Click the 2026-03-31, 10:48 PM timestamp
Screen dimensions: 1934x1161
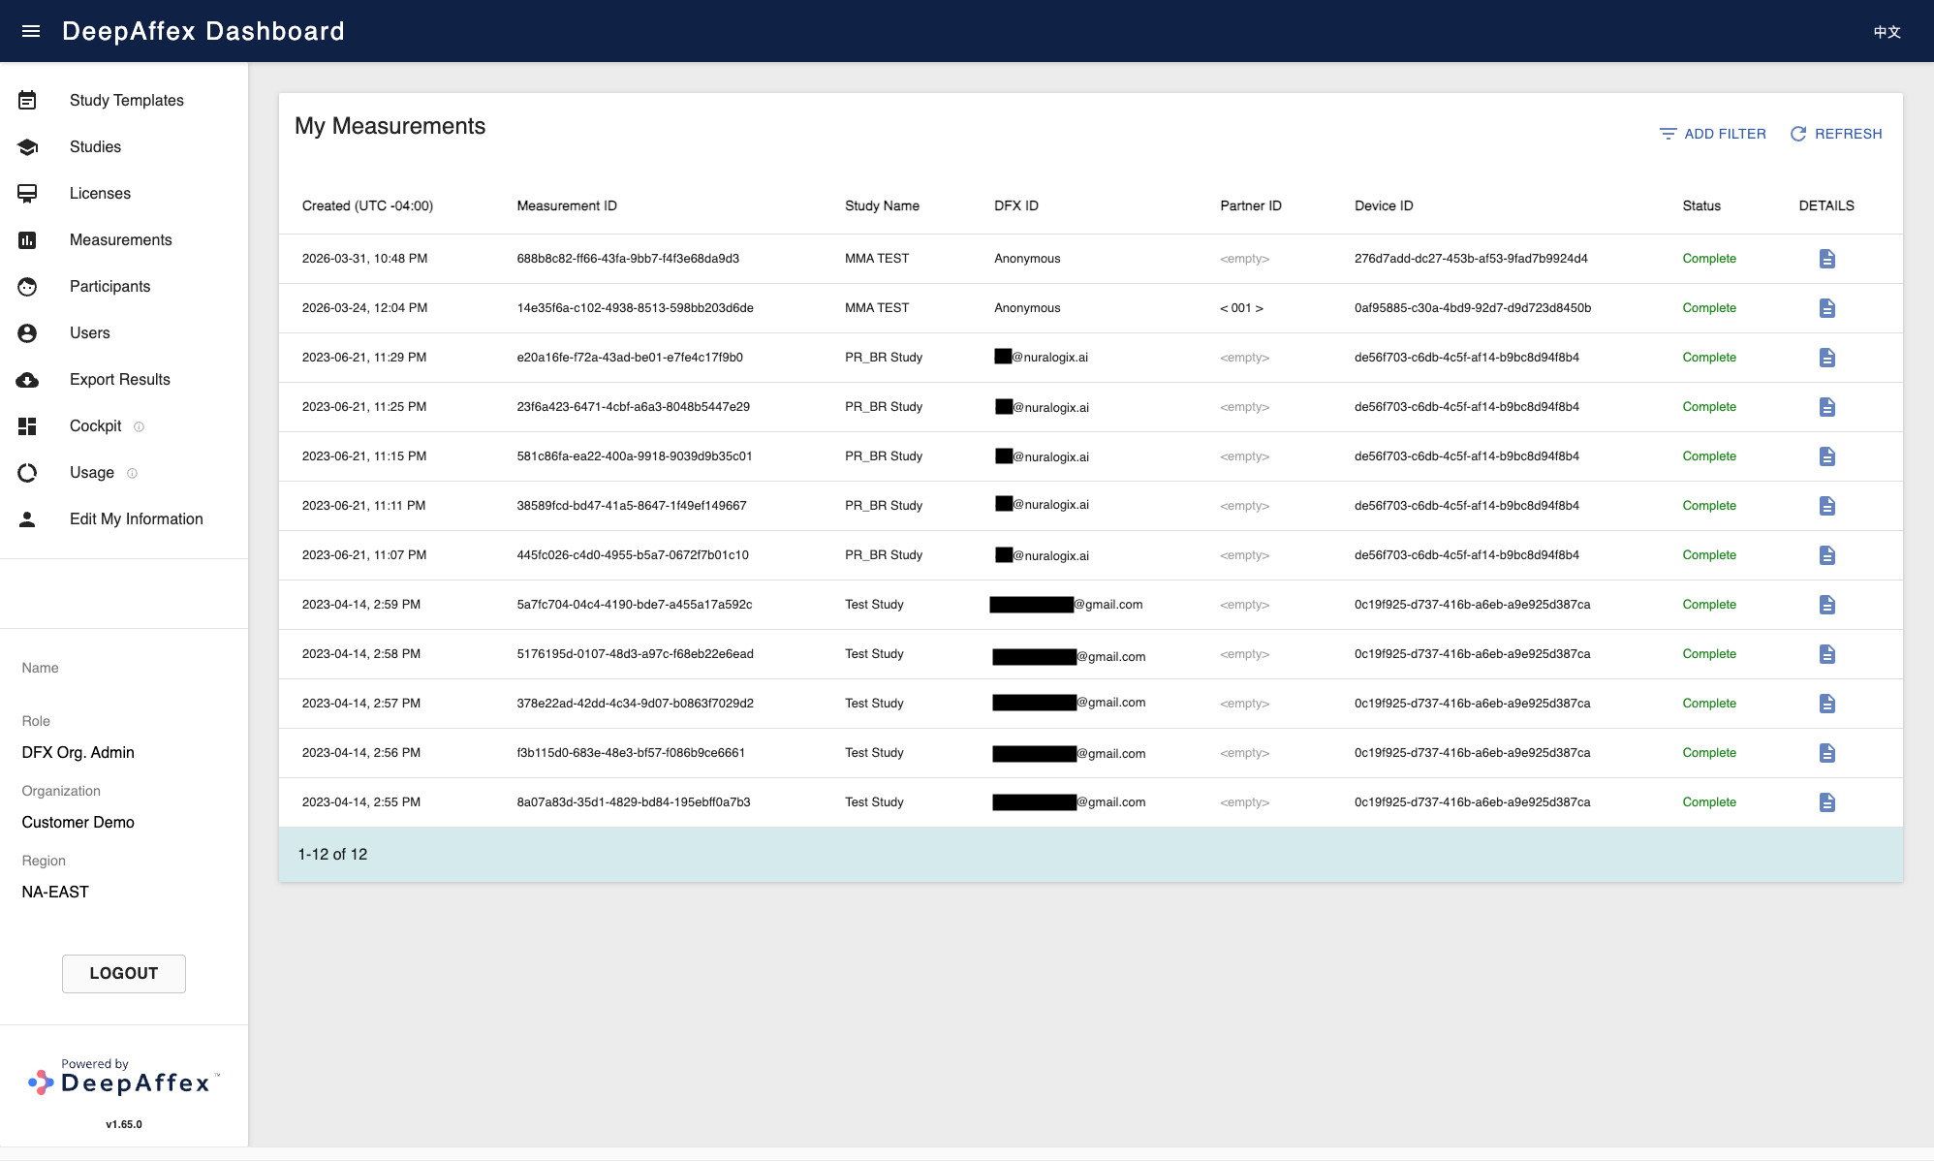click(364, 259)
